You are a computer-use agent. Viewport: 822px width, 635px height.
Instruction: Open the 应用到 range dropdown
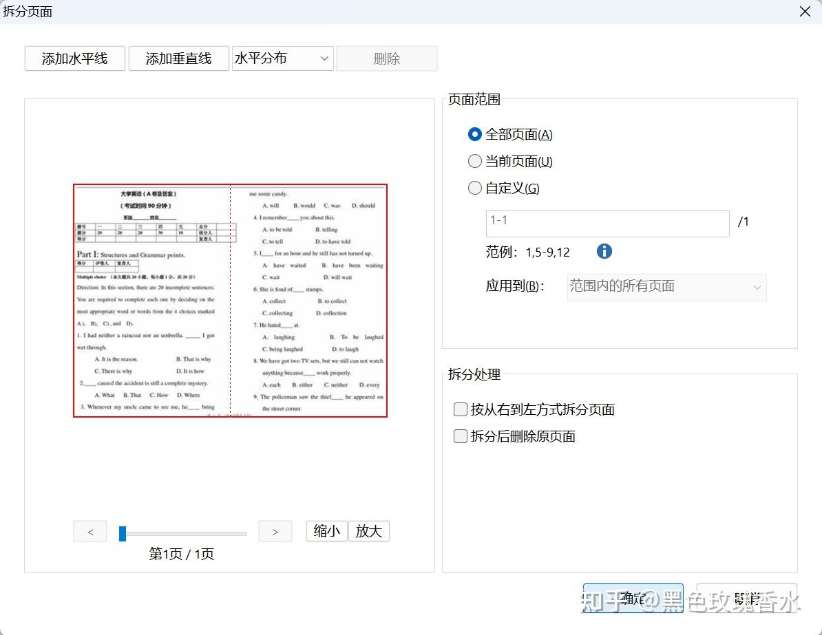coord(666,287)
